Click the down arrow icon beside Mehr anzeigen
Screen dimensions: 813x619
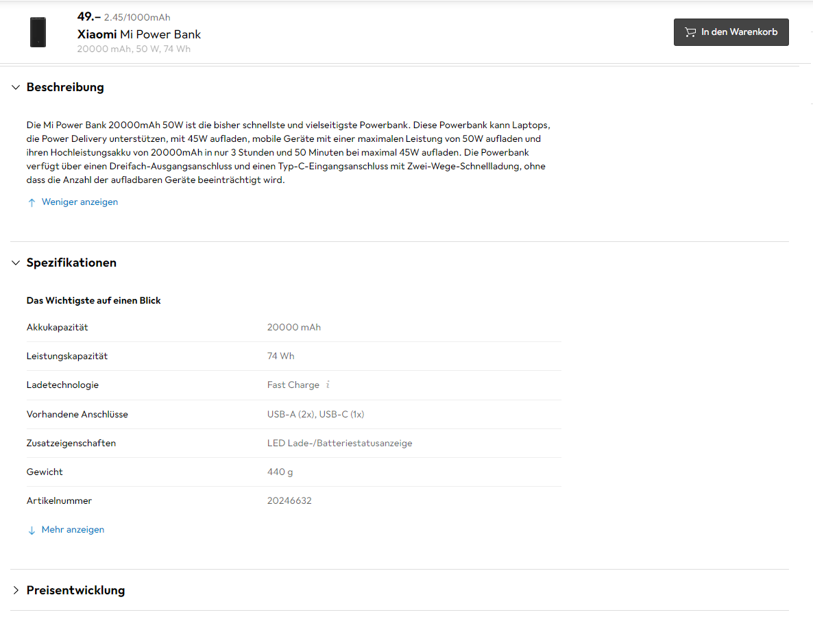32,530
